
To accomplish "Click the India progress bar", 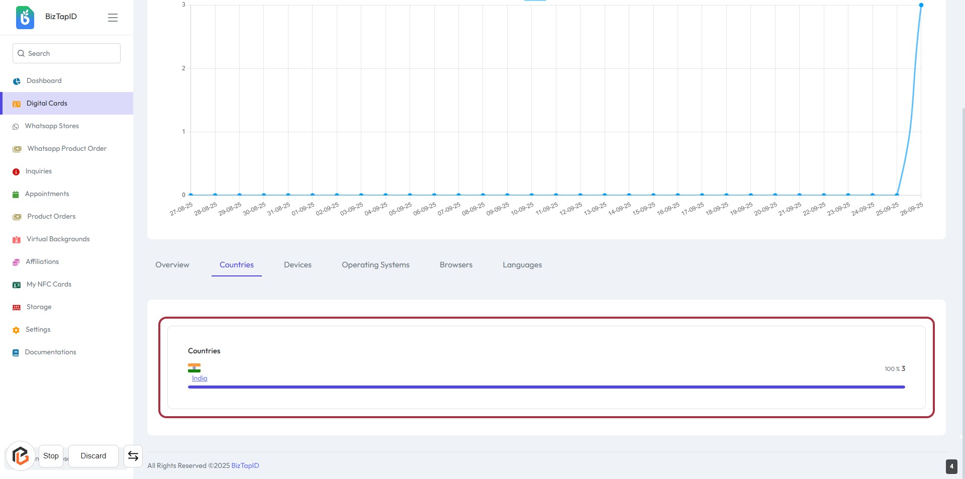I will [x=546, y=387].
